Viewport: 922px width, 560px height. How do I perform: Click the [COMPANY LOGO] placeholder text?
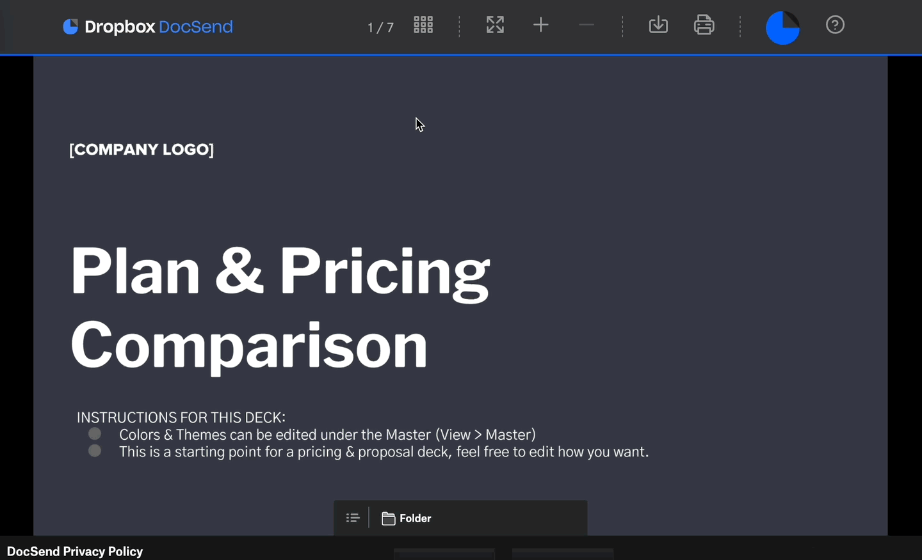142,150
